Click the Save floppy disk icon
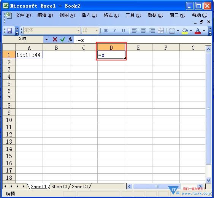The width and height of the screenshot is (214, 198). [x=10, y=31]
